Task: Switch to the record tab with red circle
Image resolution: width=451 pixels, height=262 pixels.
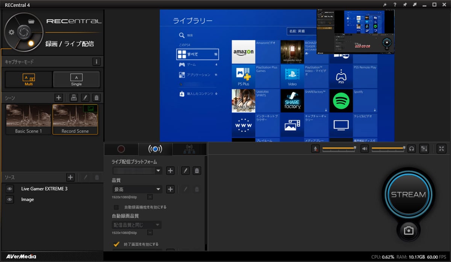Action: (121, 149)
